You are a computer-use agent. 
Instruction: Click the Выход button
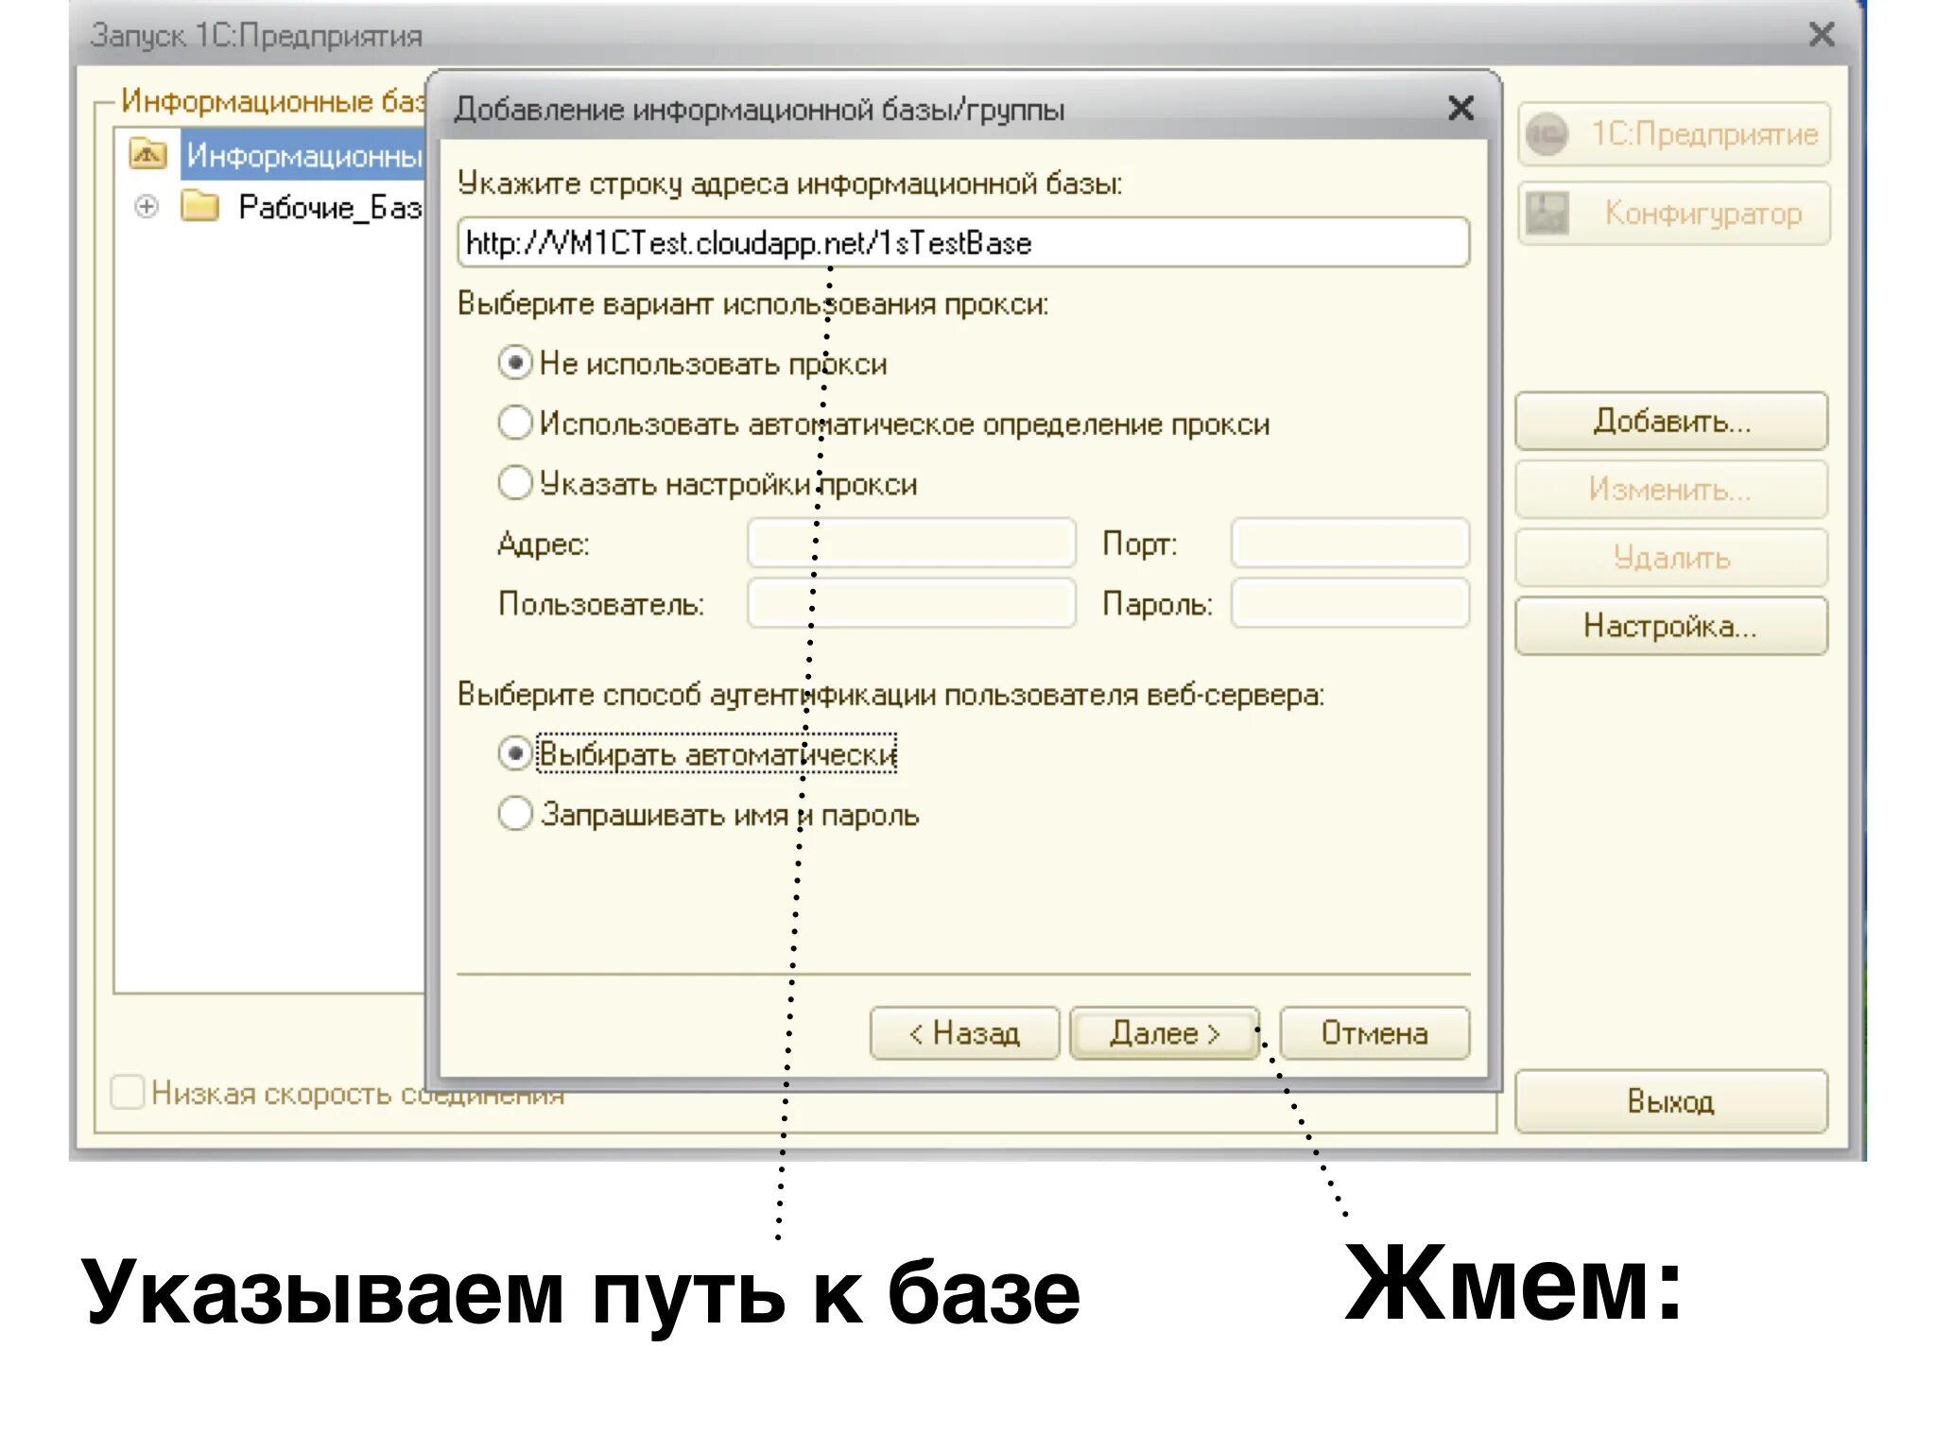(1671, 1101)
